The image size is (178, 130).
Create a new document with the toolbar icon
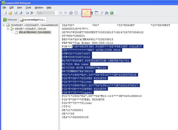click(x=5, y=13)
